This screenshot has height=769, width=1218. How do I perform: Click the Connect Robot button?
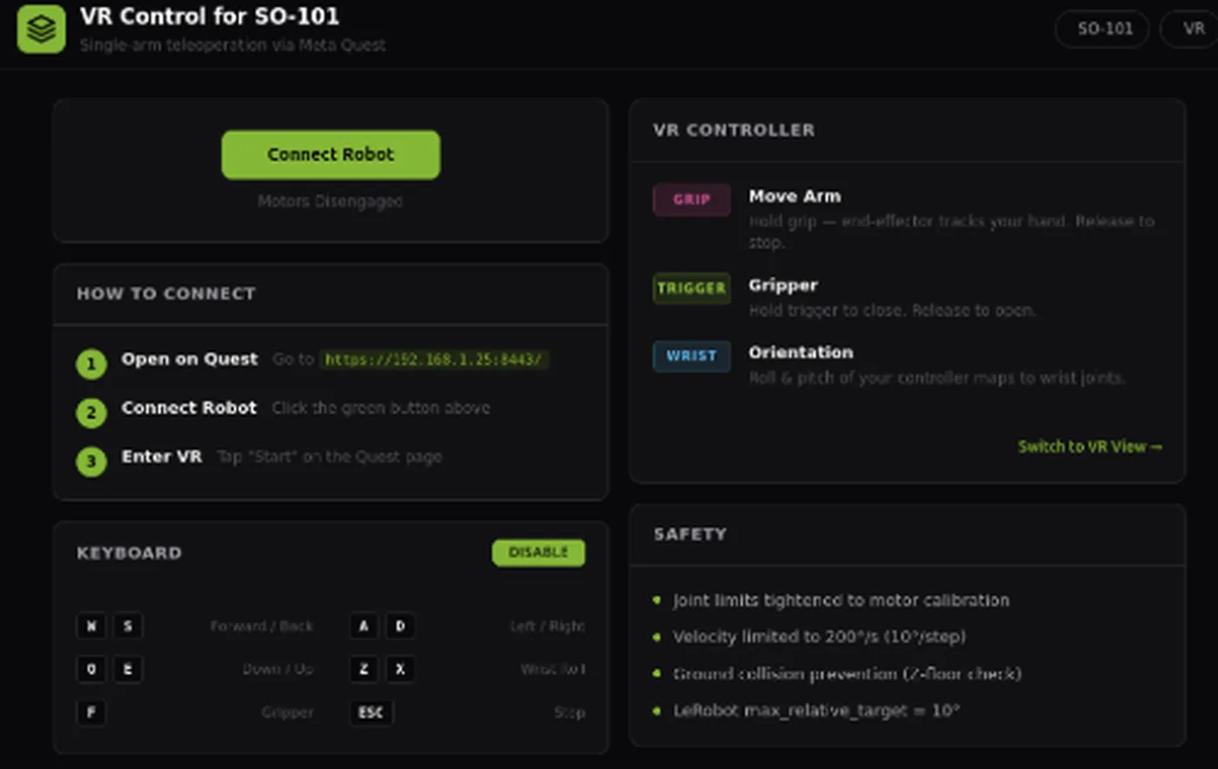point(331,155)
